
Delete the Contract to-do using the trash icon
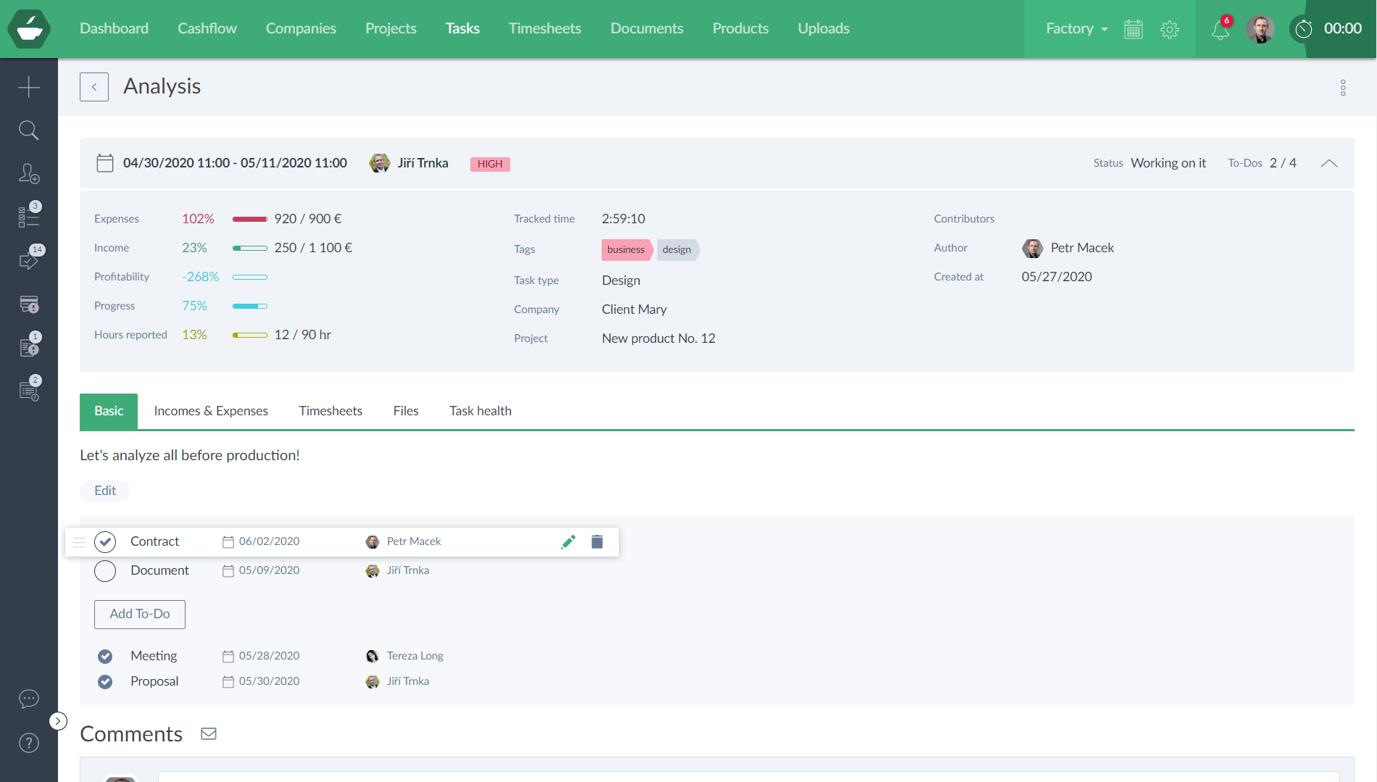point(596,541)
